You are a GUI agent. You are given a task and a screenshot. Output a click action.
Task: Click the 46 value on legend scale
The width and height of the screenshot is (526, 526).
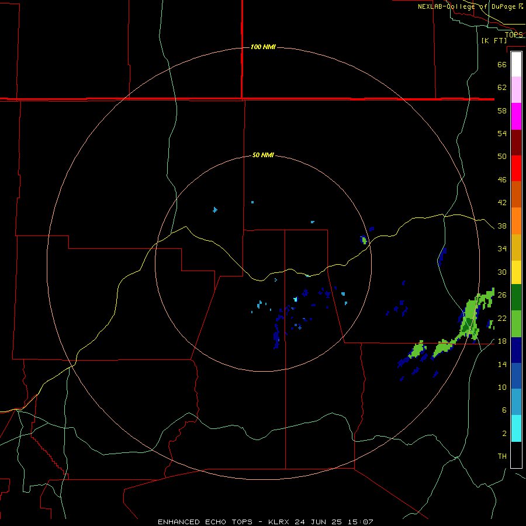[502, 180]
